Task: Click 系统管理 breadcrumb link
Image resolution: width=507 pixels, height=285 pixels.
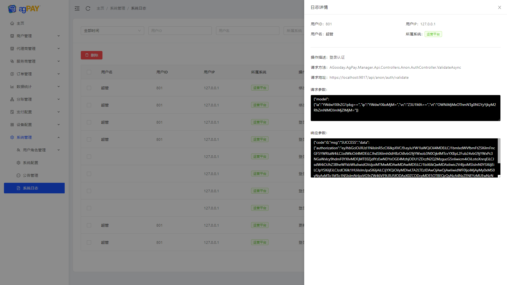Action: [x=118, y=8]
